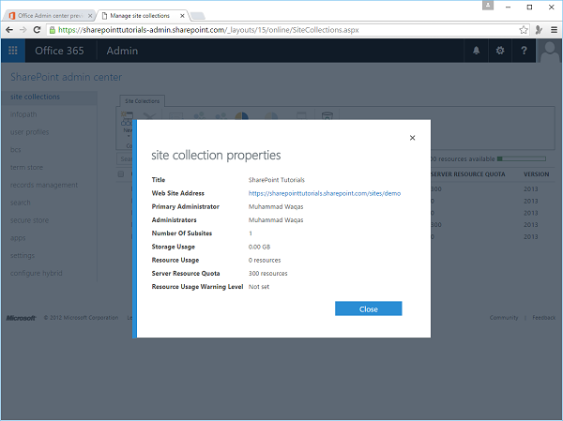Open the Feedback link in footer

[543, 318]
